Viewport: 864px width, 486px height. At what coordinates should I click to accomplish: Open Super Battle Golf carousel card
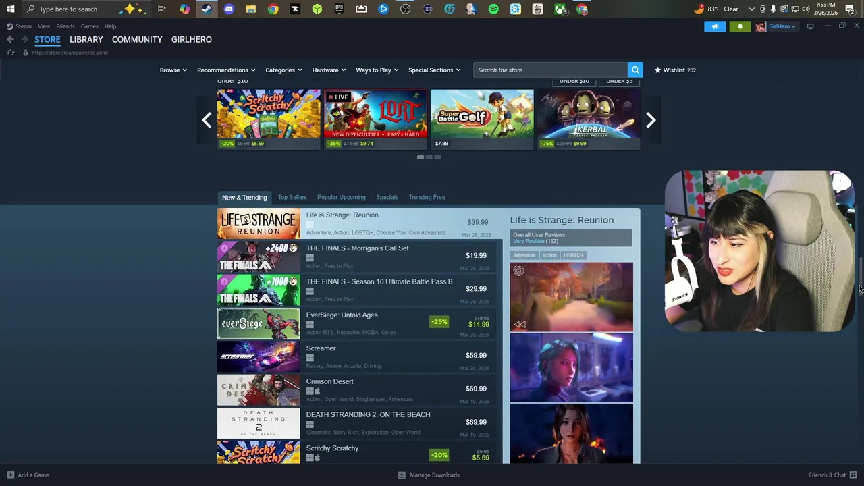pos(482,119)
